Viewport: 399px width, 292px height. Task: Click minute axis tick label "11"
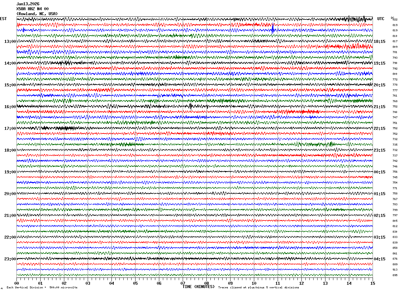[x=278, y=283]
